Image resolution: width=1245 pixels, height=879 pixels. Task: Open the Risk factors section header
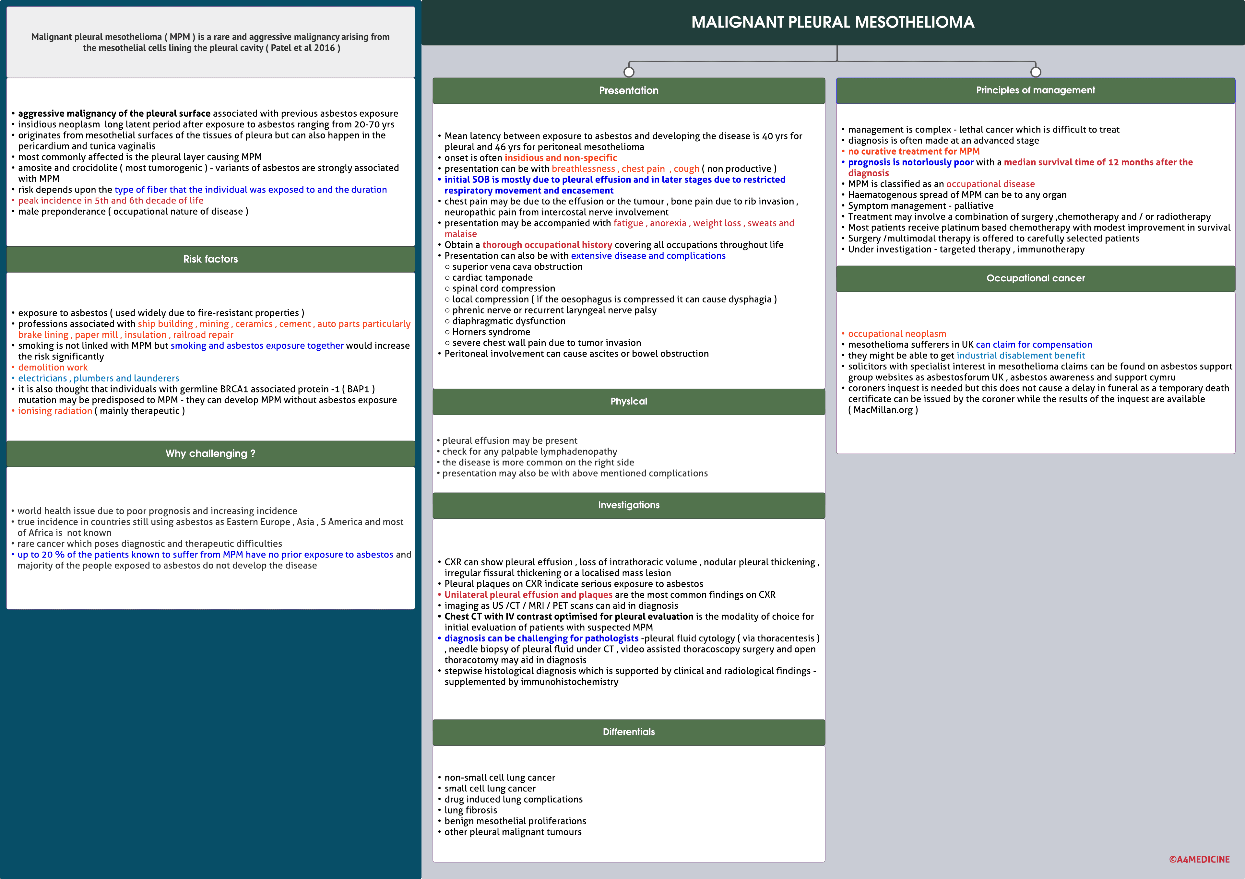point(210,259)
